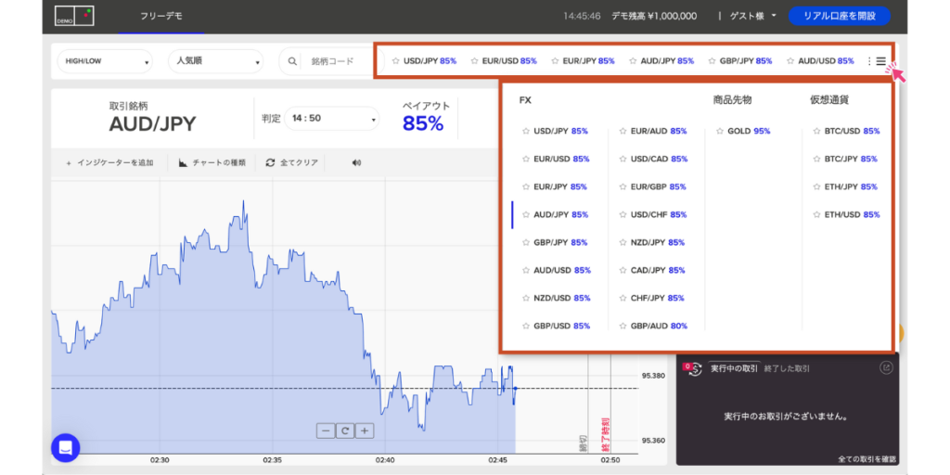Open the blue chat support bubble

[66, 447]
